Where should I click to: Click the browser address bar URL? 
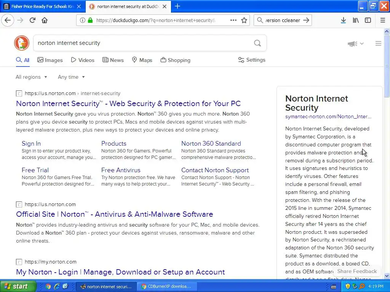tap(156, 21)
